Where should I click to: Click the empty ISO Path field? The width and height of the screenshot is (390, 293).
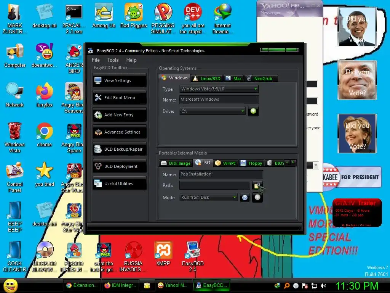pyautogui.click(x=215, y=185)
